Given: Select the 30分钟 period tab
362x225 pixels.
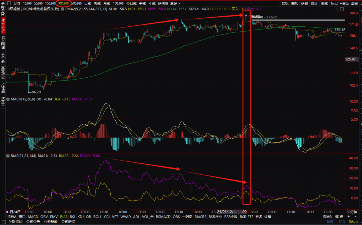Looking at the screenshot, I should [x=63, y=3].
